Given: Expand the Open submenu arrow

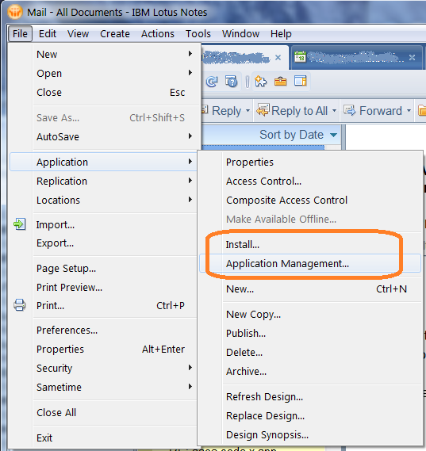Looking at the screenshot, I should [x=190, y=73].
